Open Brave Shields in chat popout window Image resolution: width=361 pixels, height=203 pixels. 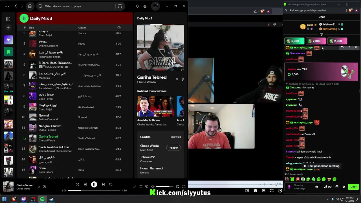[350, 10]
